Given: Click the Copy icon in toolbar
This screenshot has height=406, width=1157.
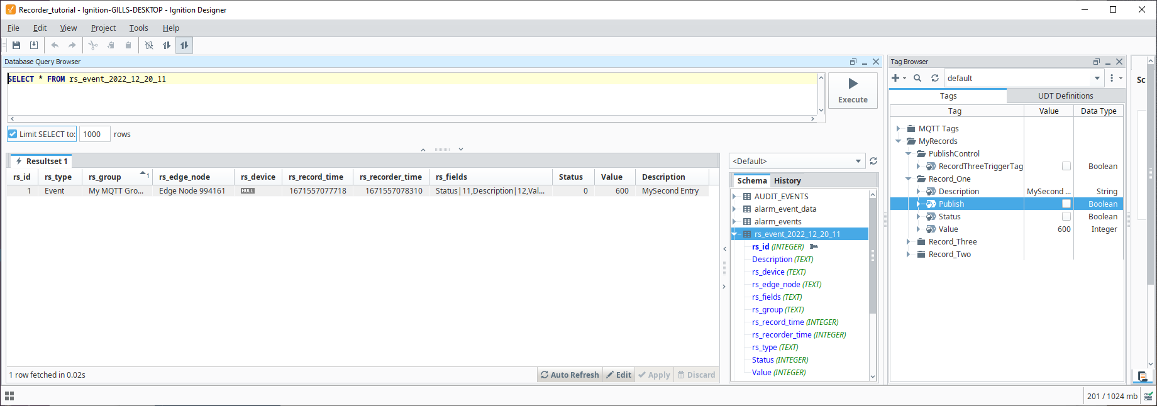Looking at the screenshot, I should click(x=111, y=45).
